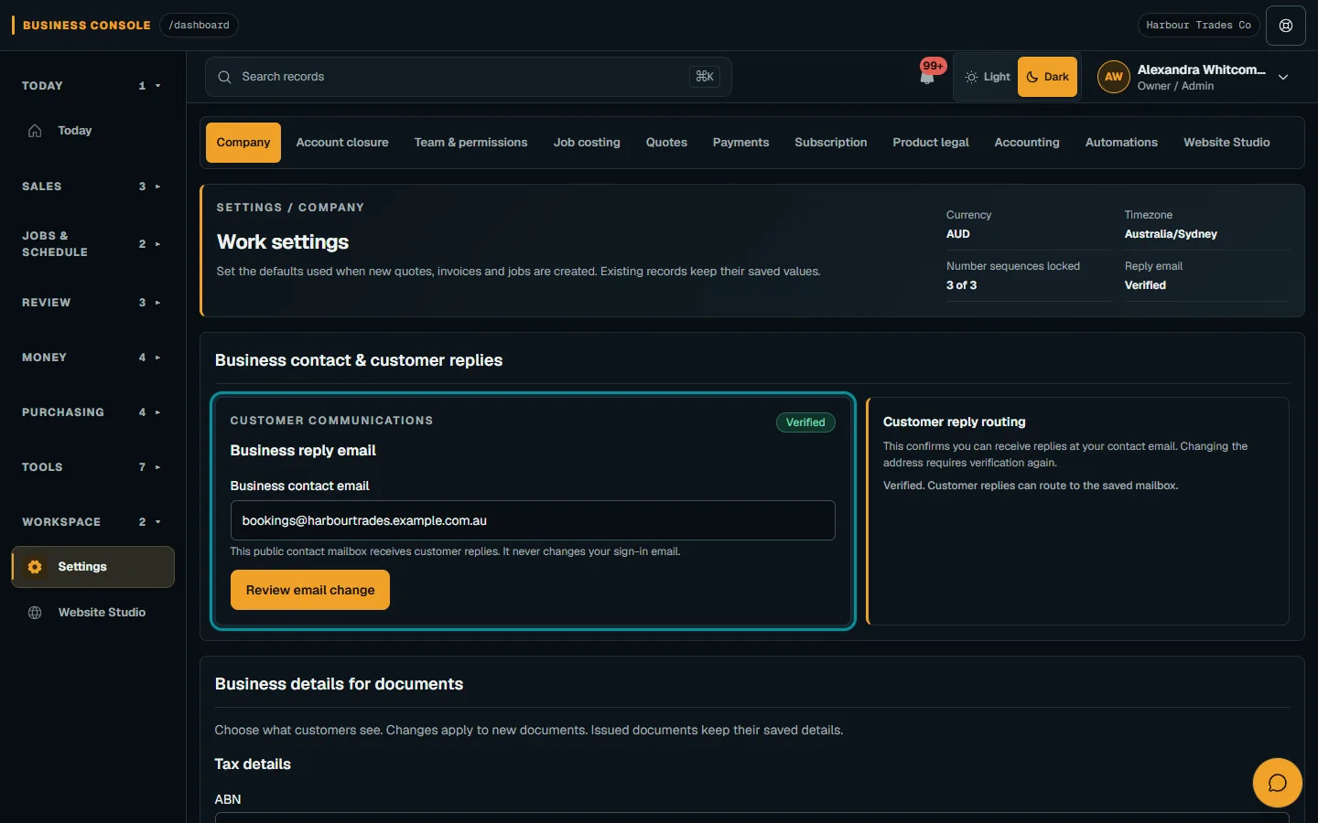Click the Settings gear icon in the sidebar

[x=35, y=567]
